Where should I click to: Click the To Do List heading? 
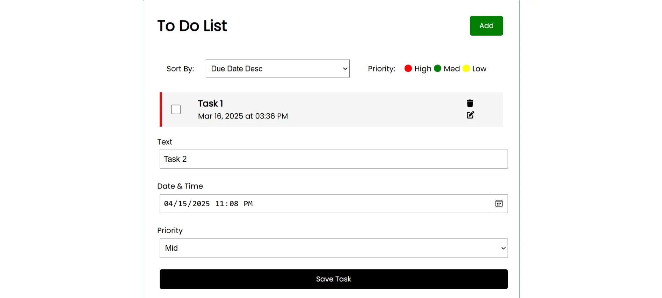pos(192,26)
